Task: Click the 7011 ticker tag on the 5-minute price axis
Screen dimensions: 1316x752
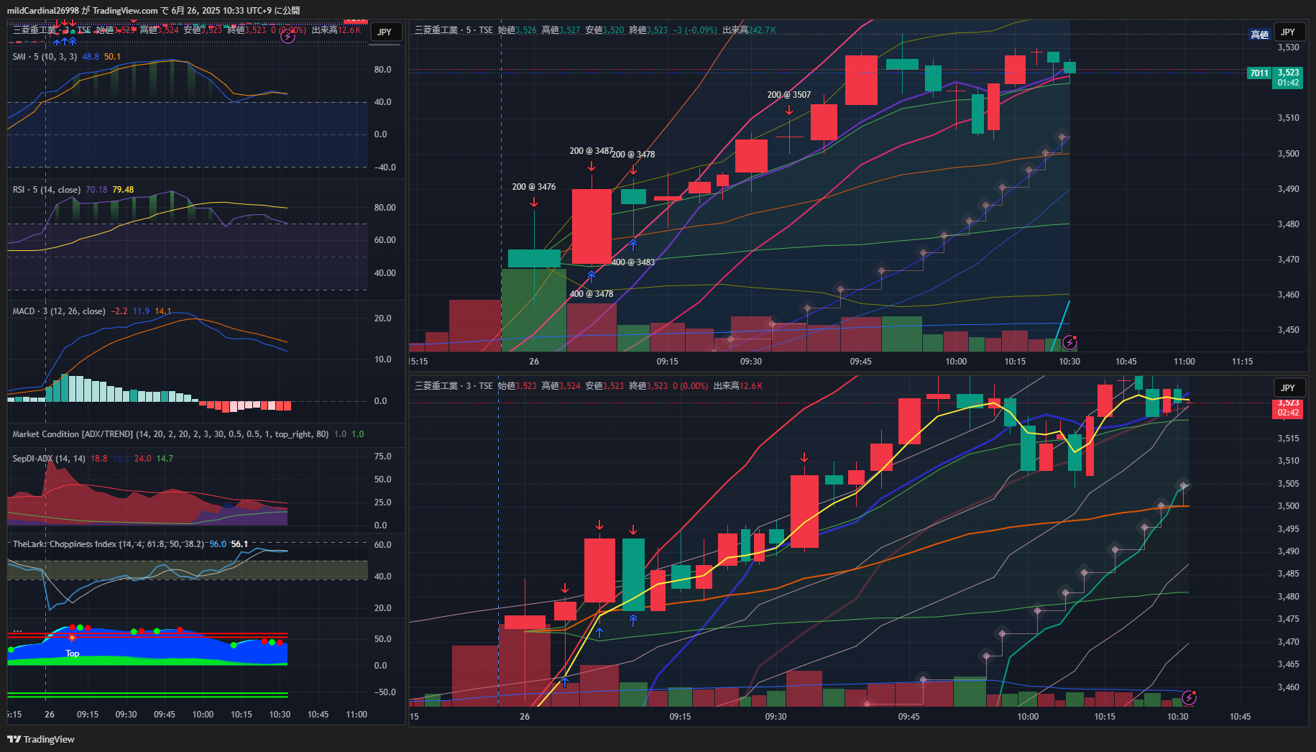Action: [x=1259, y=73]
